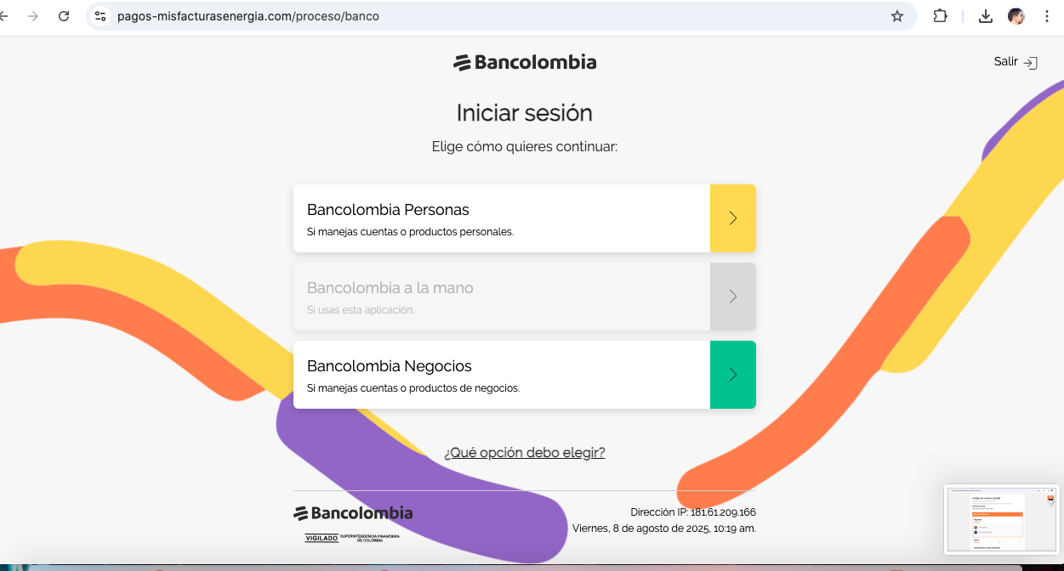Click green arrow next to Bancolombia Negocios

733,375
